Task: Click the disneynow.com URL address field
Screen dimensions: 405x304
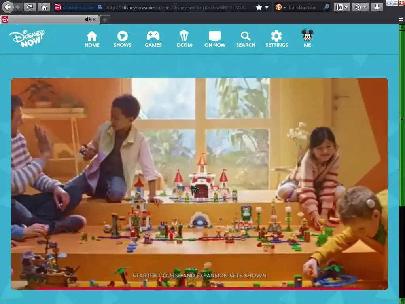Action: point(176,8)
